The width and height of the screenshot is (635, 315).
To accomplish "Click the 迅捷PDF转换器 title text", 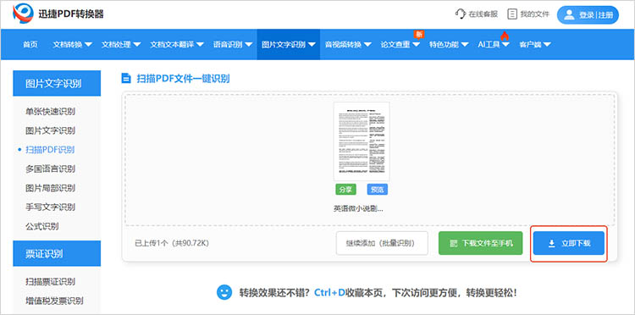I will pos(71,14).
